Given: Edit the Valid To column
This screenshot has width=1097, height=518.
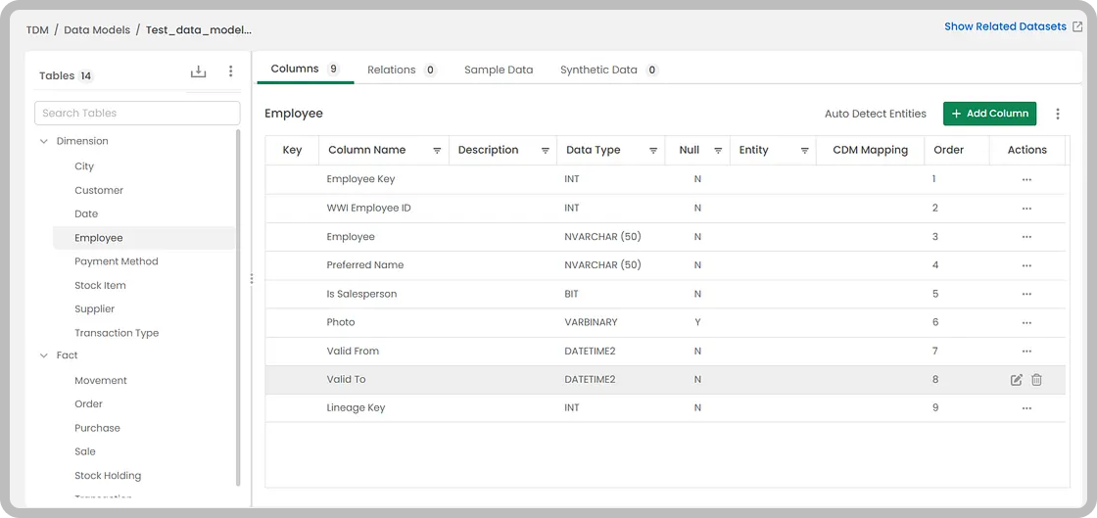Looking at the screenshot, I should click(x=1017, y=380).
